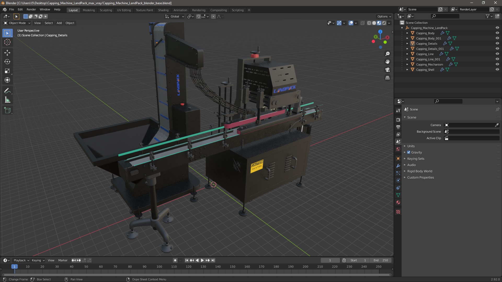The image size is (502, 282).
Task: Click the pan view hand icon
Action: [x=387, y=62]
